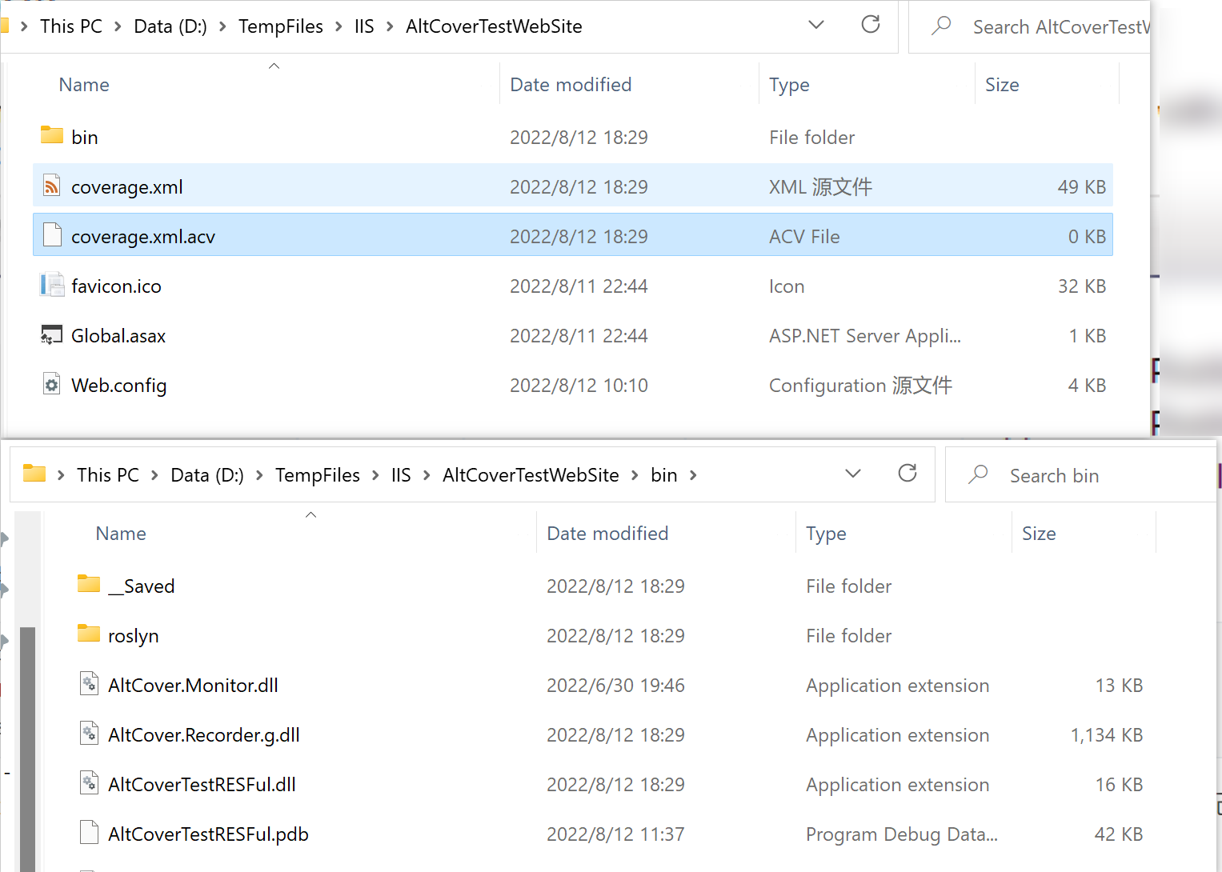The height and width of the screenshot is (872, 1222).
Task: Click the AltCoverTestRESFul.dll file icon
Action: pyautogui.click(x=89, y=783)
